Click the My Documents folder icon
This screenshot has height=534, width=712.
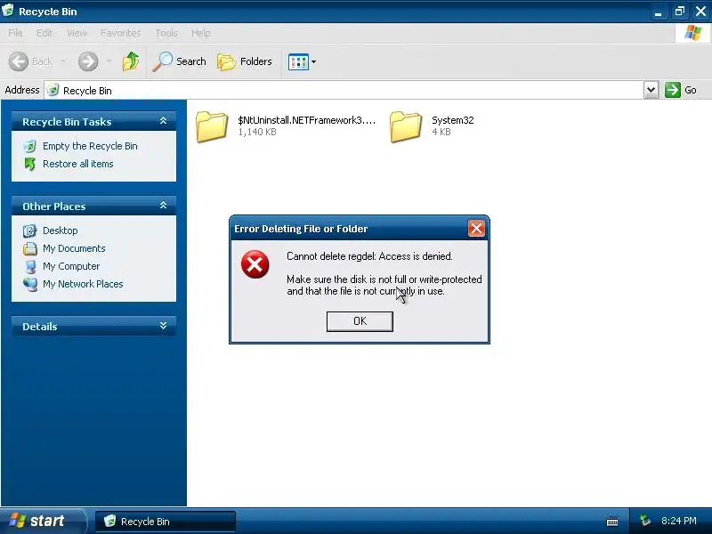(30, 248)
